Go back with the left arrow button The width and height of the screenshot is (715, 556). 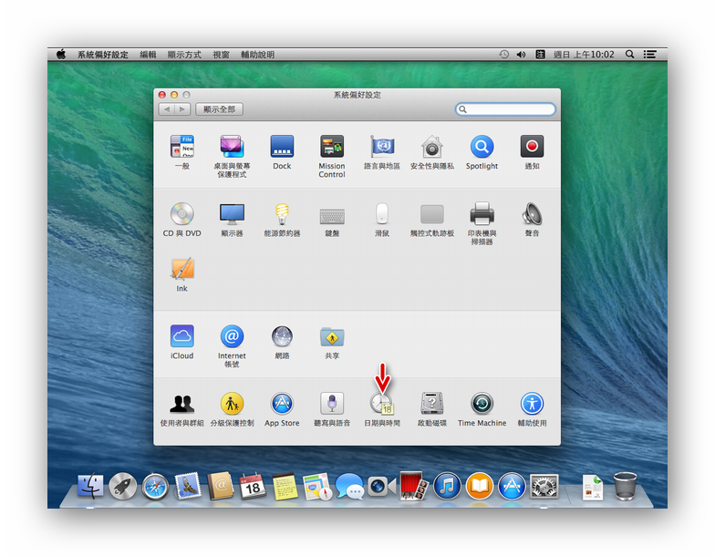tap(166, 109)
